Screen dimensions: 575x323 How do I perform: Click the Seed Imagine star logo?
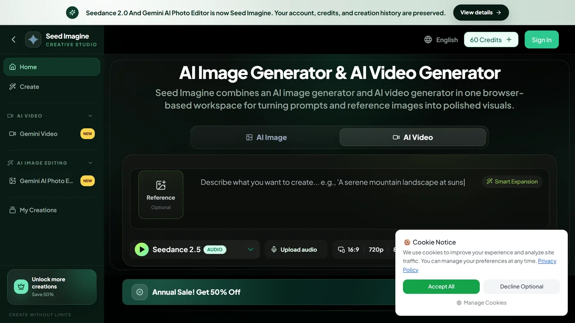point(33,39)
